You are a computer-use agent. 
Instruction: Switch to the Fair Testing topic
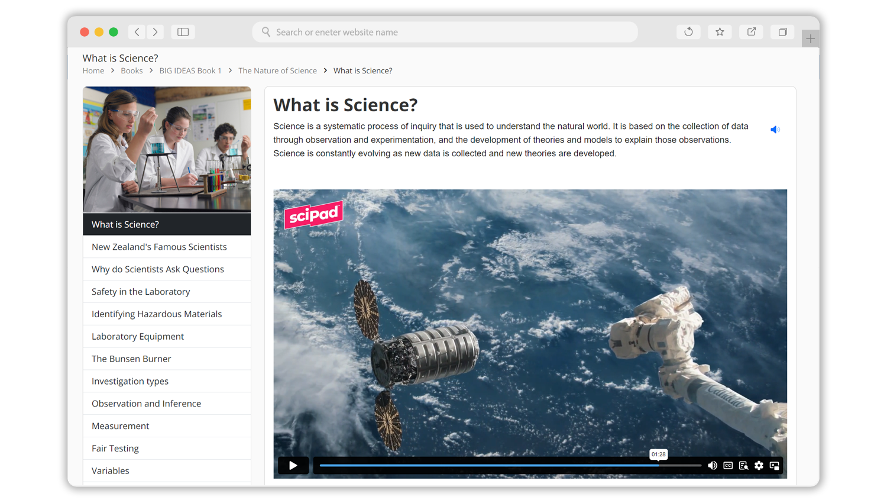click(x=115, y=448)
